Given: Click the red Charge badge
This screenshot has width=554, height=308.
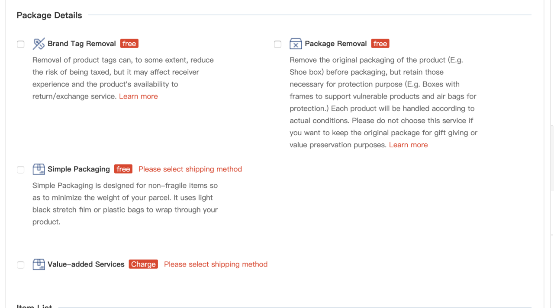Looking at the screenshot, I should tap(143, 264).
